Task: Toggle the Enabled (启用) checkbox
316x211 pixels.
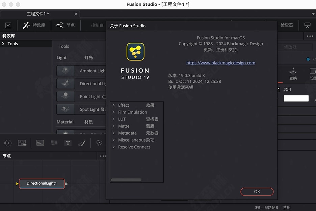Action: (278, 89)
